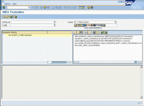Click the red grid icon in query toolbar
The height and width of the screenshot is (106, 144).
pyautogui.click(x=88, y=25)
